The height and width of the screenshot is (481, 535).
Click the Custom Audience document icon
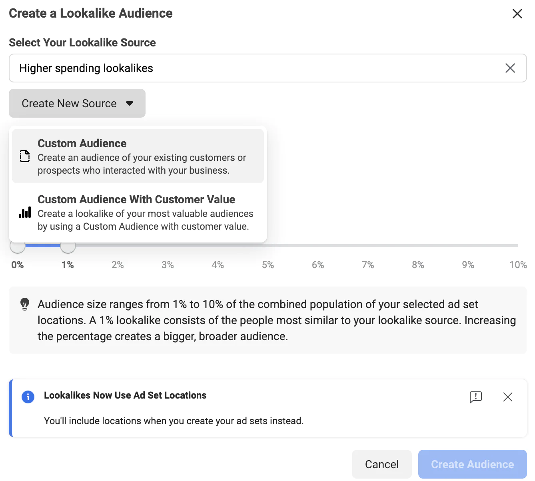coord(24,156)
